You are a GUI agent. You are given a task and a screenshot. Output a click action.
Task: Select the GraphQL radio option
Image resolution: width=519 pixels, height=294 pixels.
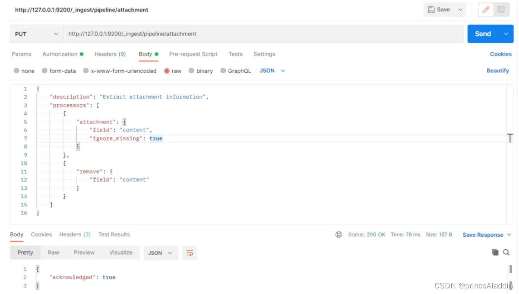236,71
